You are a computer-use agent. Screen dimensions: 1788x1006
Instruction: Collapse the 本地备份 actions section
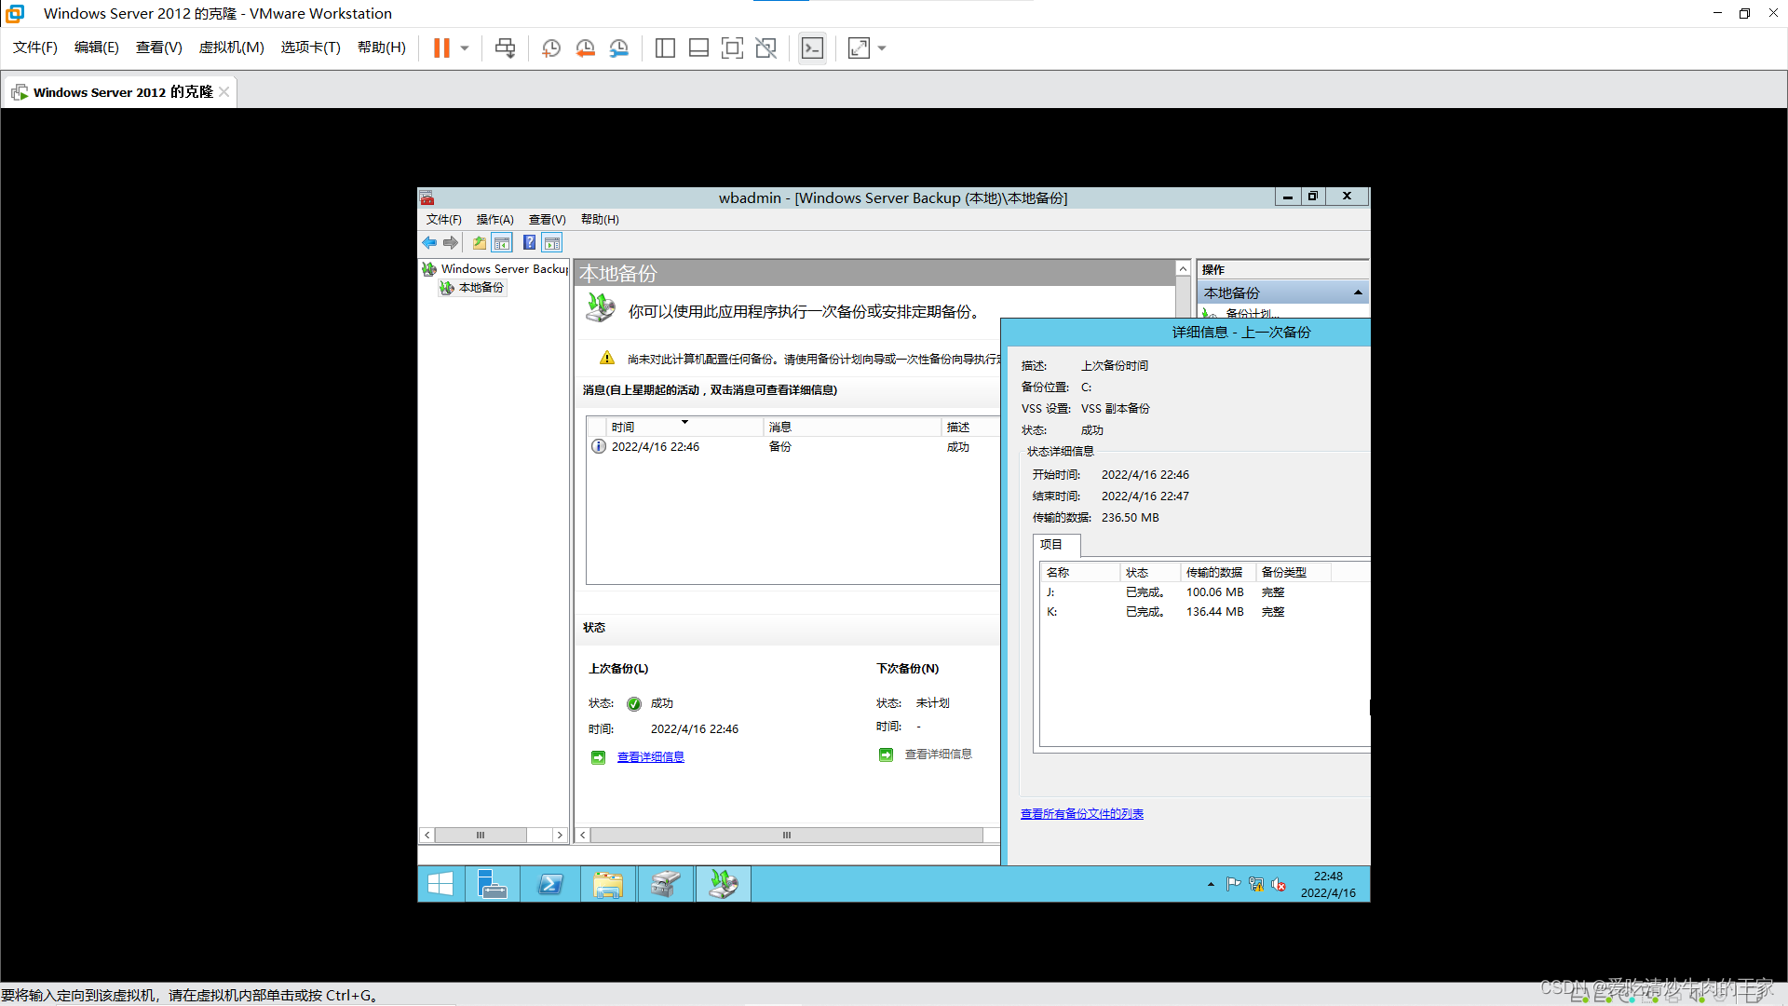pyautogui.click(x=1358, y=292)
